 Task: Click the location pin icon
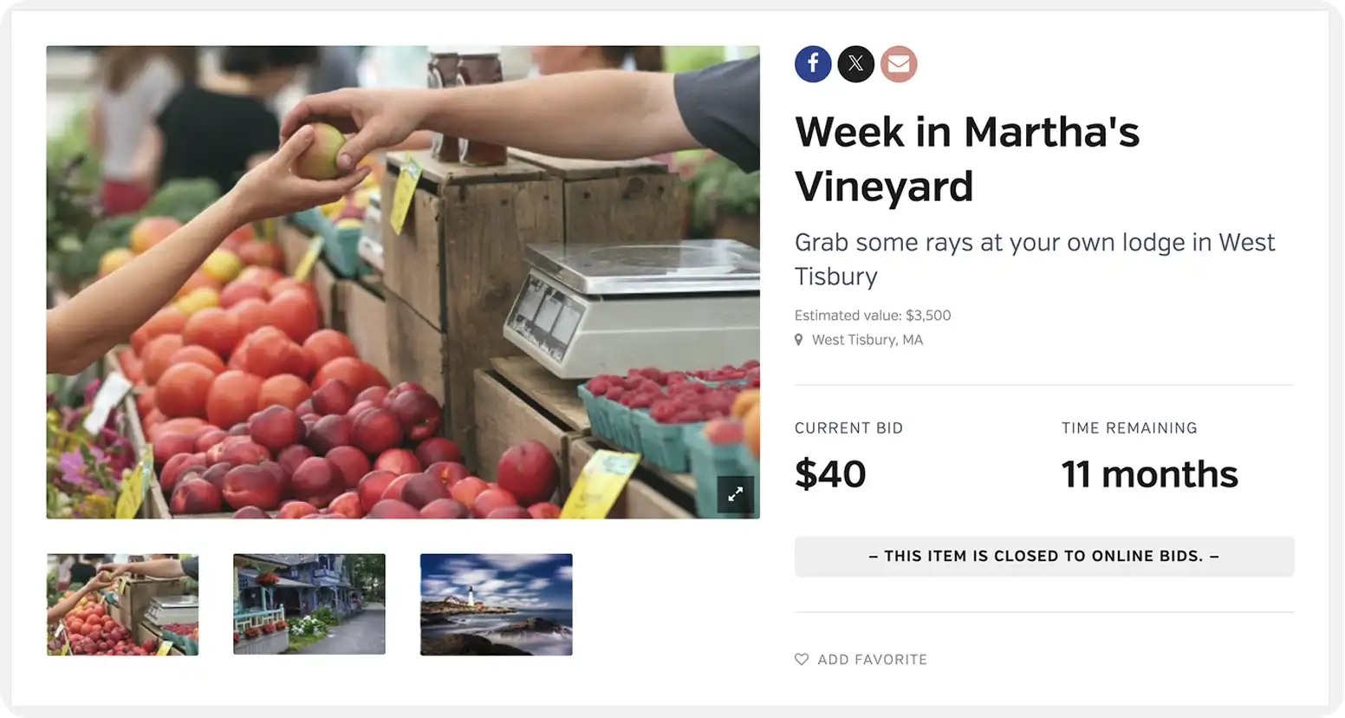click(799, 340)
